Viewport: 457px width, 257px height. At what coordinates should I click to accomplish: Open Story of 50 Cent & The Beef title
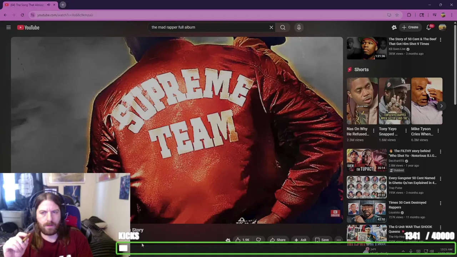tap(412, 41)
